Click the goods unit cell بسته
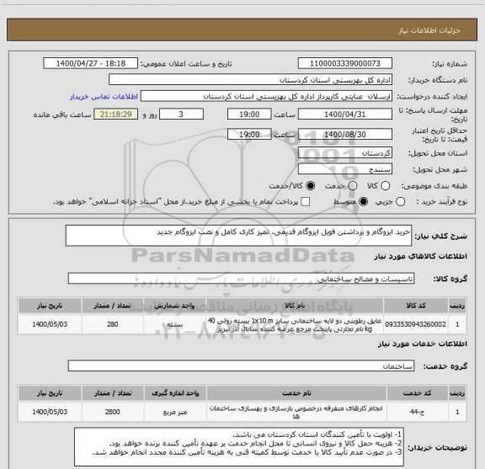 [x=175, y=324]
